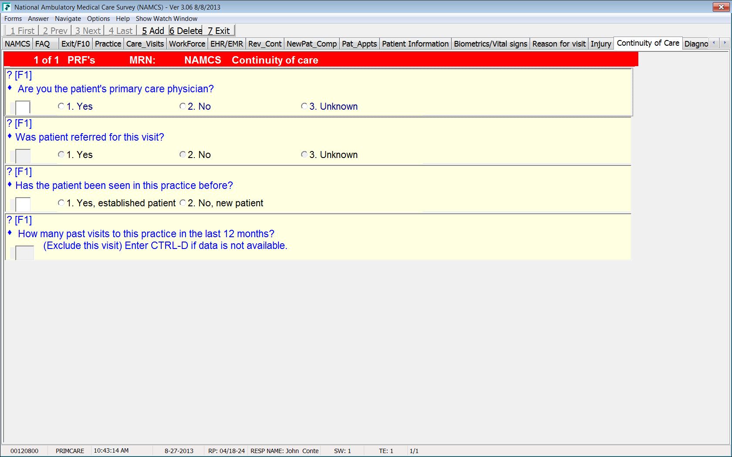732x457 pixels.
Task: Click the 'TE: 1' status bar entry
Action: [x=386, y=451]
